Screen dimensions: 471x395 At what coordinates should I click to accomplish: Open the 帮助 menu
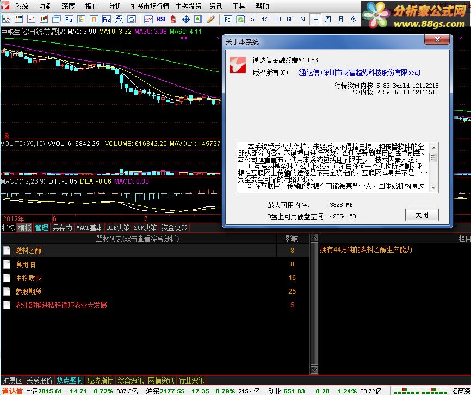point(263,6)
